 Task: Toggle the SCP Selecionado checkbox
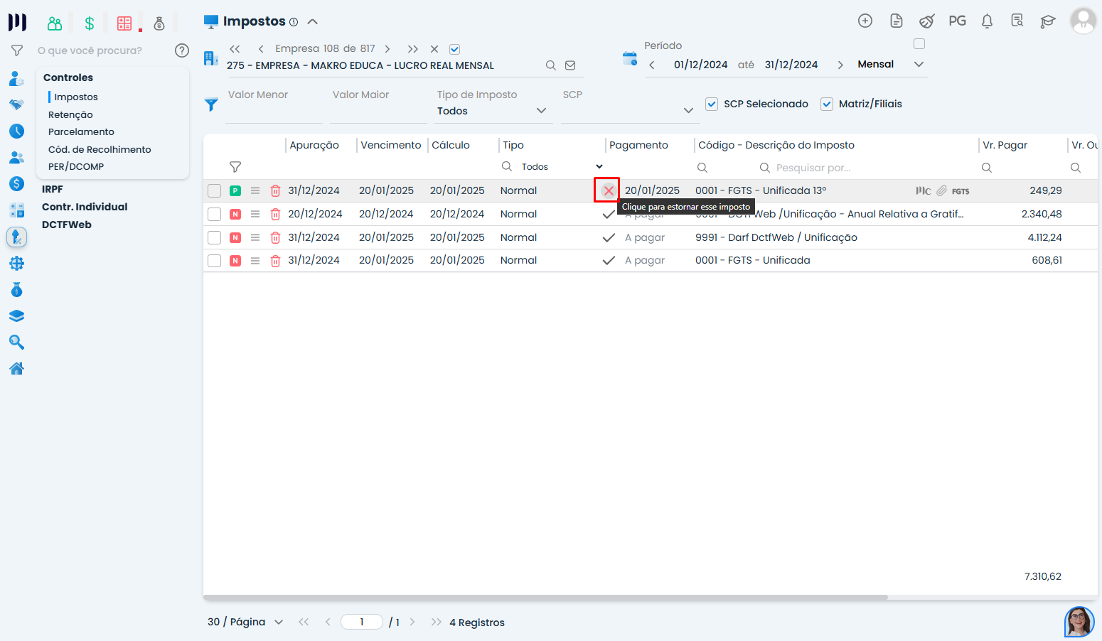point(712,104)
